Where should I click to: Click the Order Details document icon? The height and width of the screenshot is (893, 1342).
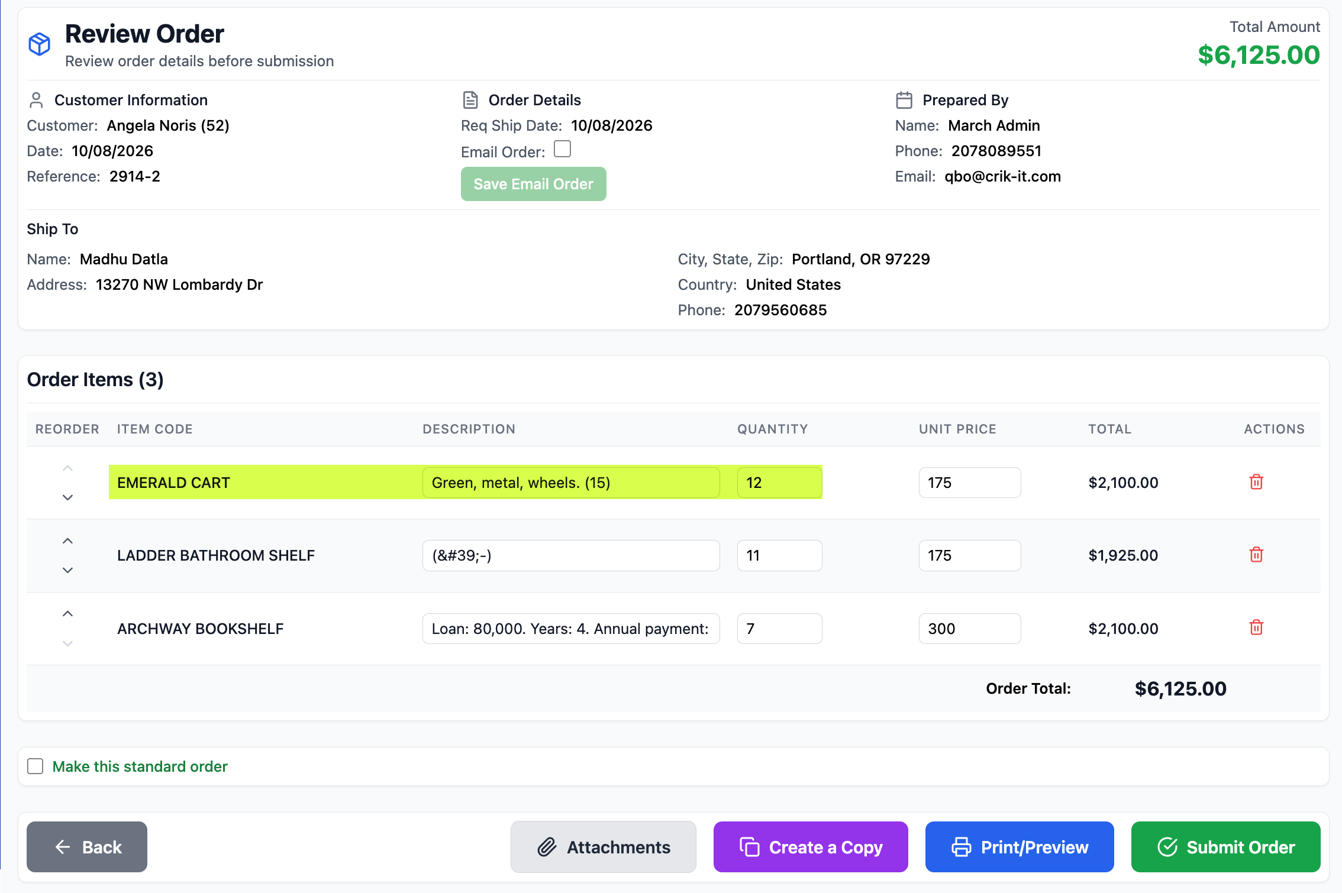[470, 100]
